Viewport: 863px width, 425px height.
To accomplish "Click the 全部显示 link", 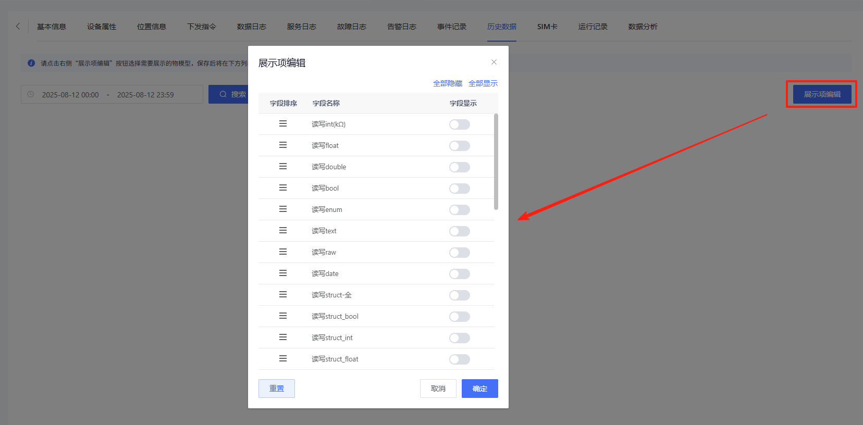I will click(483, 83).
